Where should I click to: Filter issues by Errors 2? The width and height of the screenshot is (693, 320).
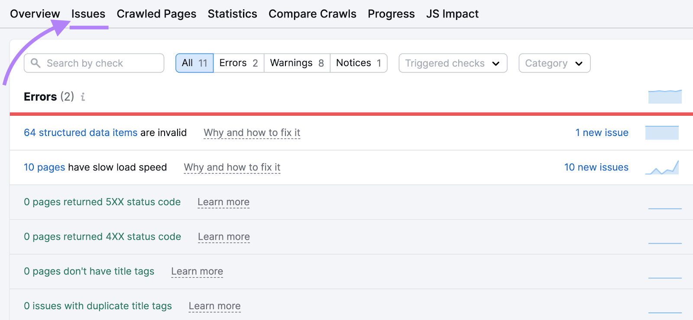click(x=239, y=63)
